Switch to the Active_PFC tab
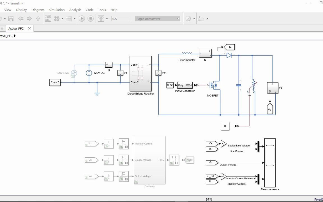323x202 pixels. point(16,28)
